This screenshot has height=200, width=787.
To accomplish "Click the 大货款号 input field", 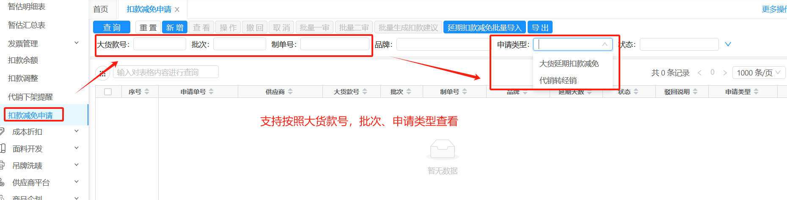I will coord(160,44).
